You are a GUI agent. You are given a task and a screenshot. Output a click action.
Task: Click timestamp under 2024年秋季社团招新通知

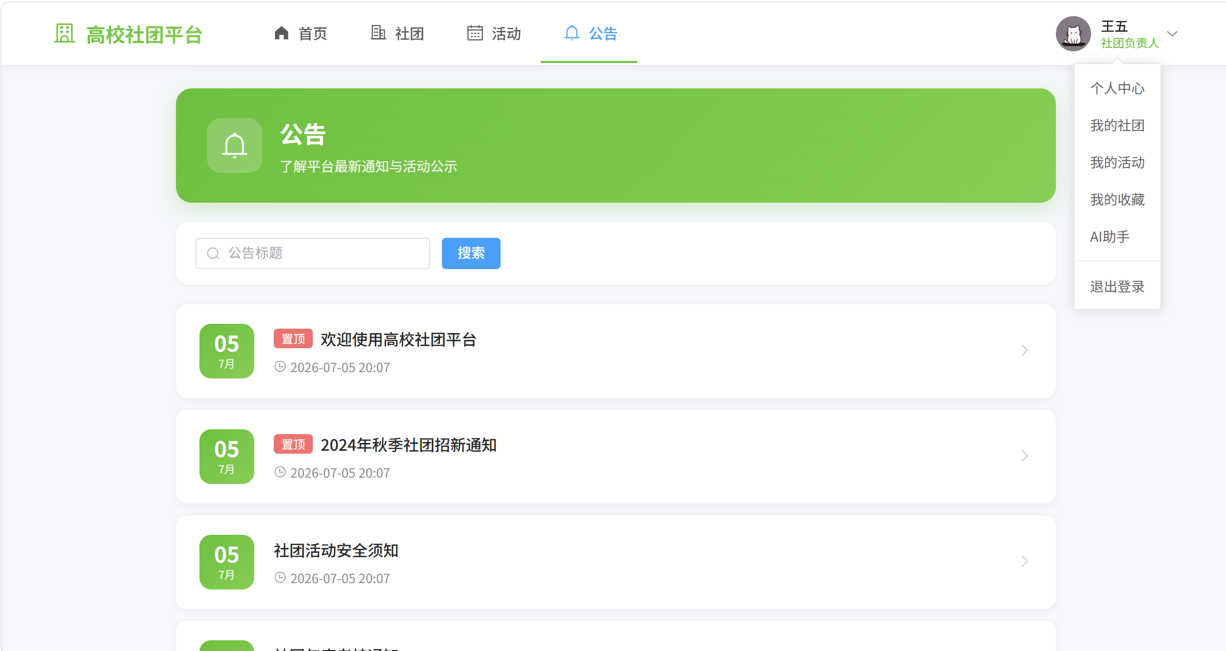click(340, 473)
